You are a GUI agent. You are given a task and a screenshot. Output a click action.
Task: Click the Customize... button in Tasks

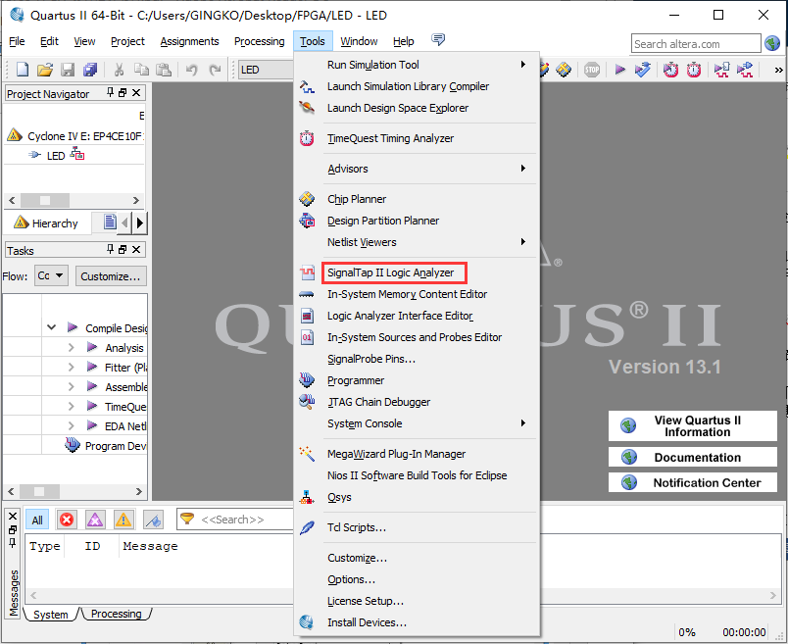111,276
